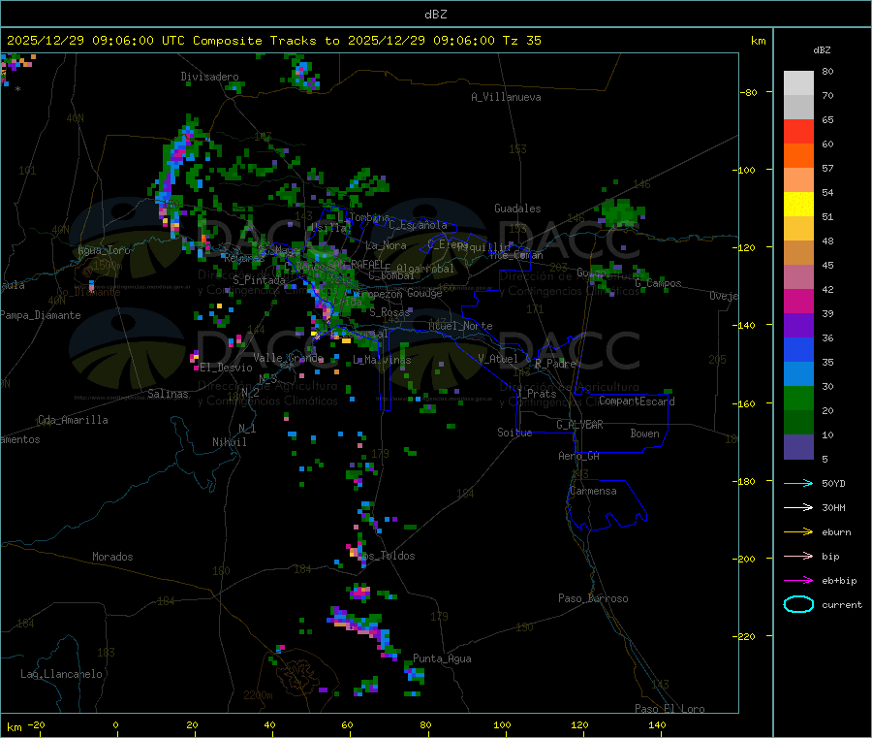Click the 'Salinas' location label
The height and width of the screenshot is (738, 872).
[x=168, y=394]
